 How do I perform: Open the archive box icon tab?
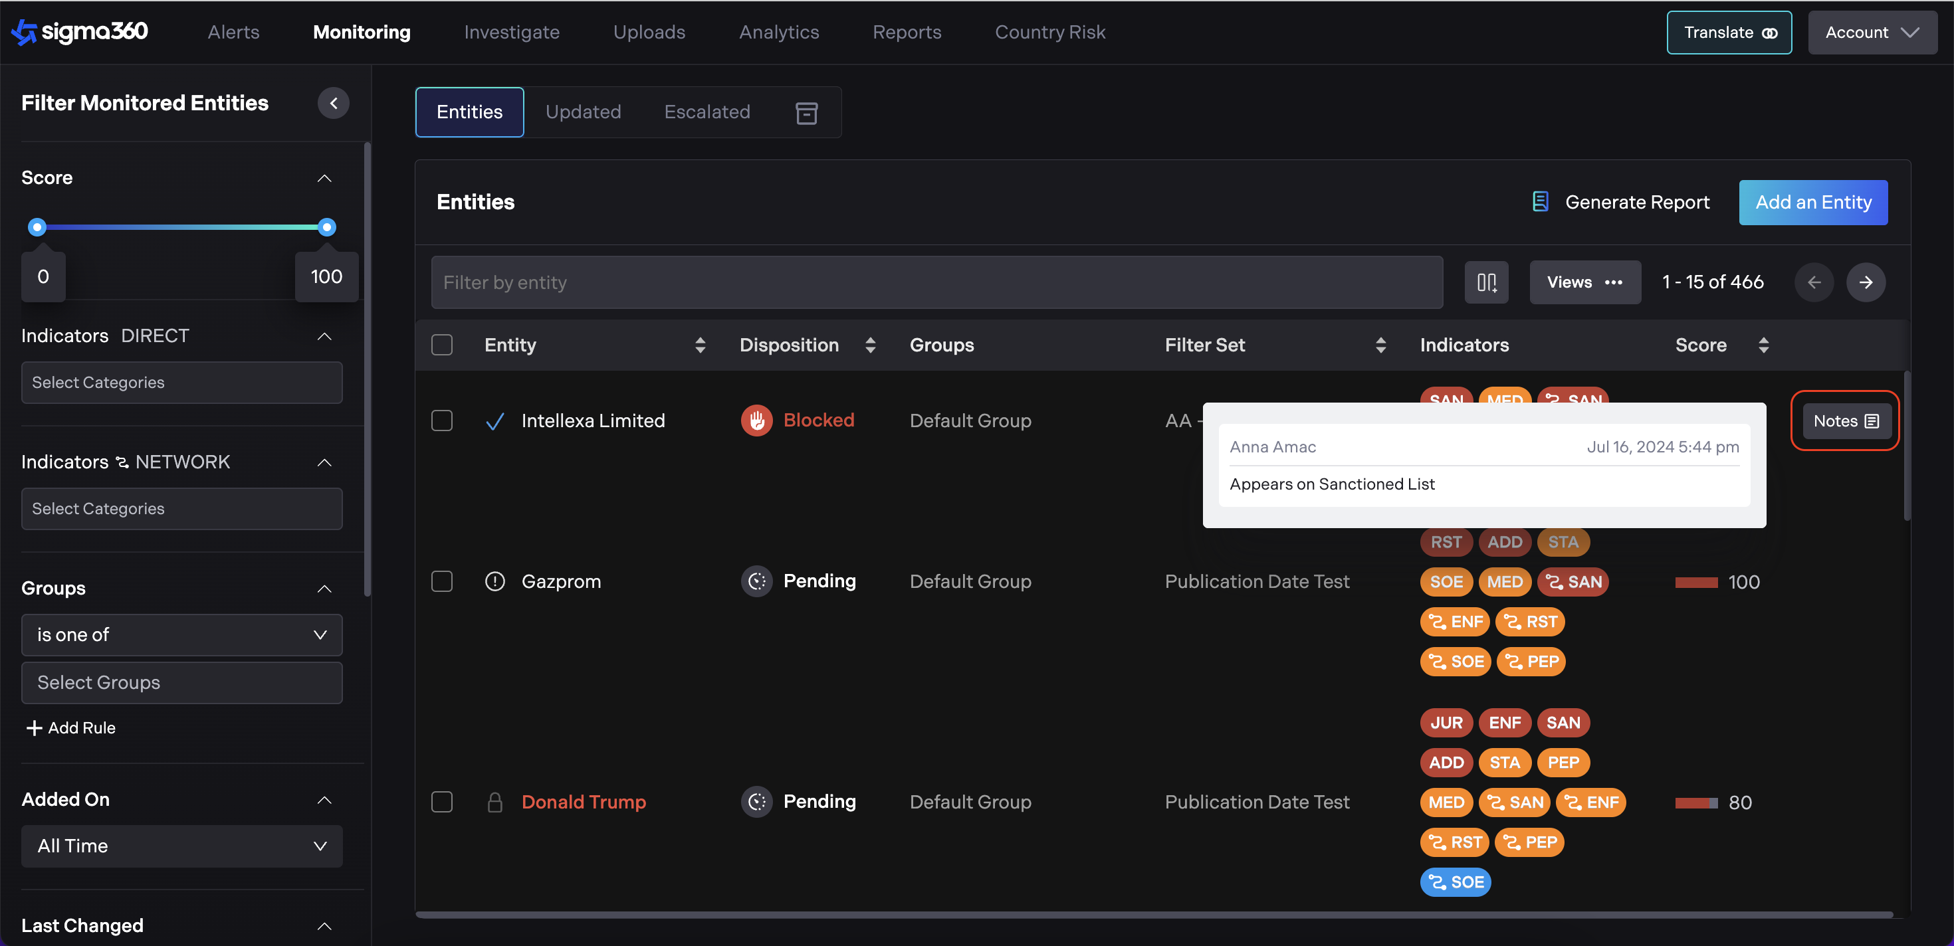coord(806,113)
